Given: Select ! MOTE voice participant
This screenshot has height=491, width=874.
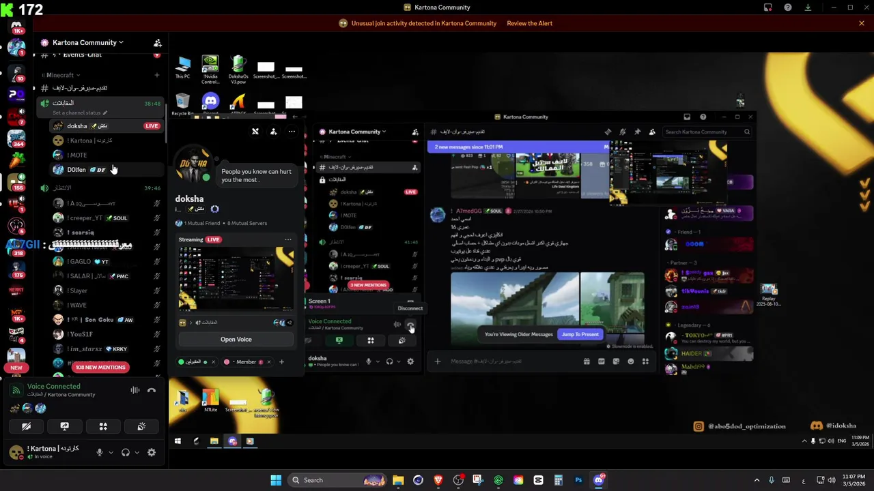Looking at the screenshot, I should point(107,155).
